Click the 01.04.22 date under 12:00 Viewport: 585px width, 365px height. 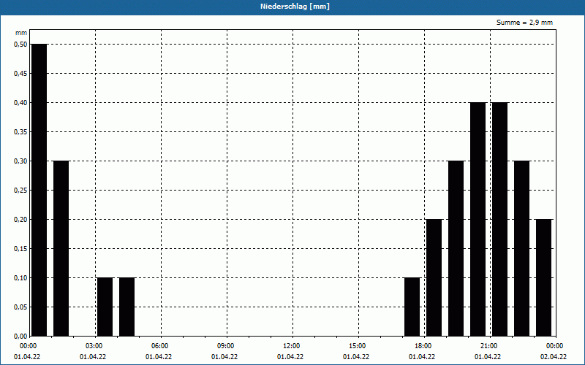pyautogui.click(x=290, y=357)
